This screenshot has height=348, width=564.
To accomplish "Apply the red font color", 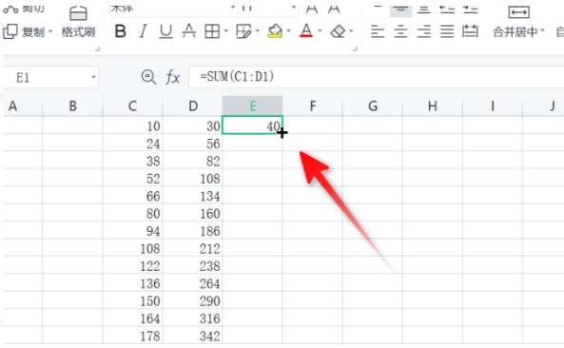I will (x=306, y=31).
